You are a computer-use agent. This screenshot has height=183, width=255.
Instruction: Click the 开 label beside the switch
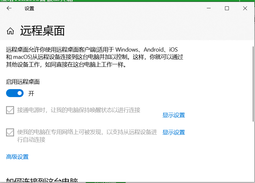(31, 94)
